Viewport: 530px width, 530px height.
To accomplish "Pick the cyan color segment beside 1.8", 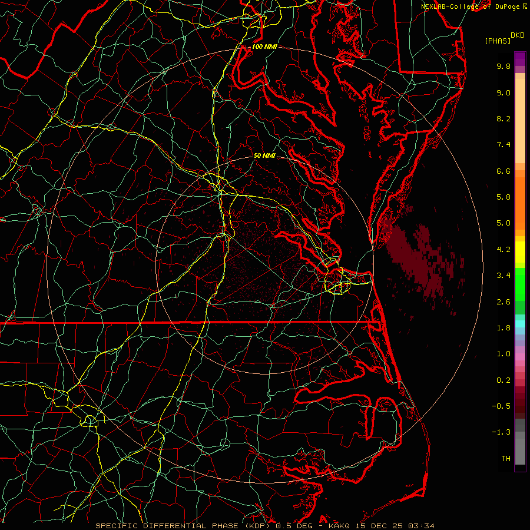I will pos(520,324).
